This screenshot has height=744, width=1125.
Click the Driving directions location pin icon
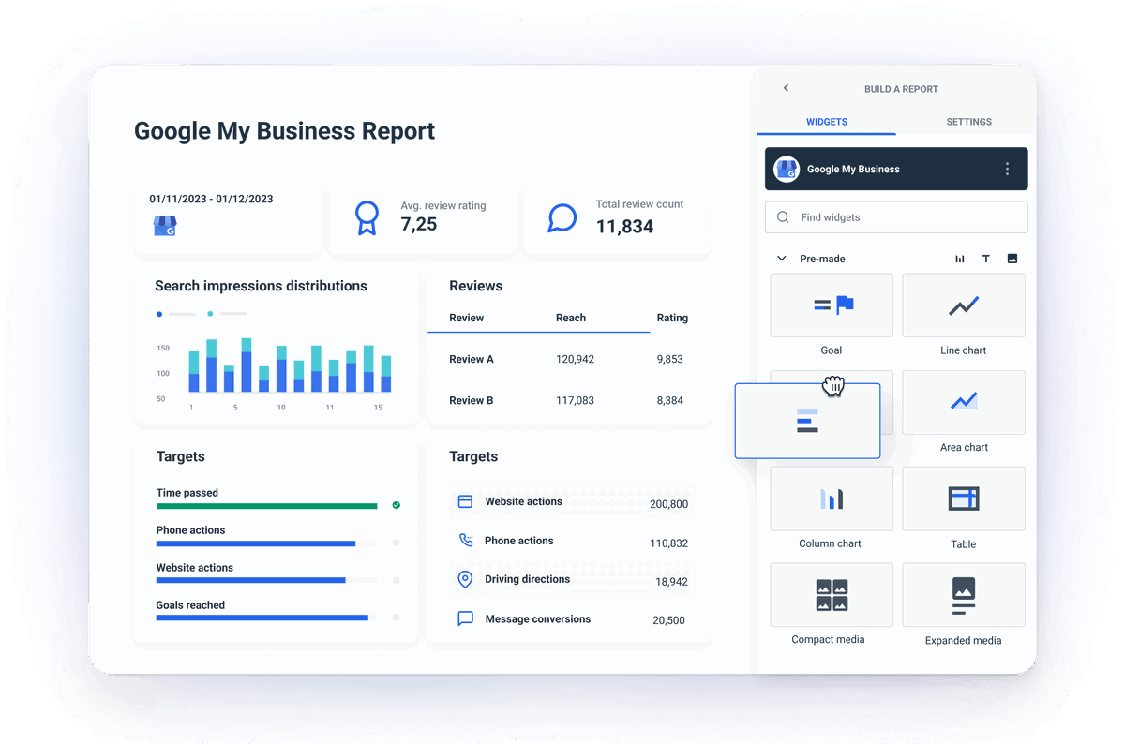pos(465,579)
